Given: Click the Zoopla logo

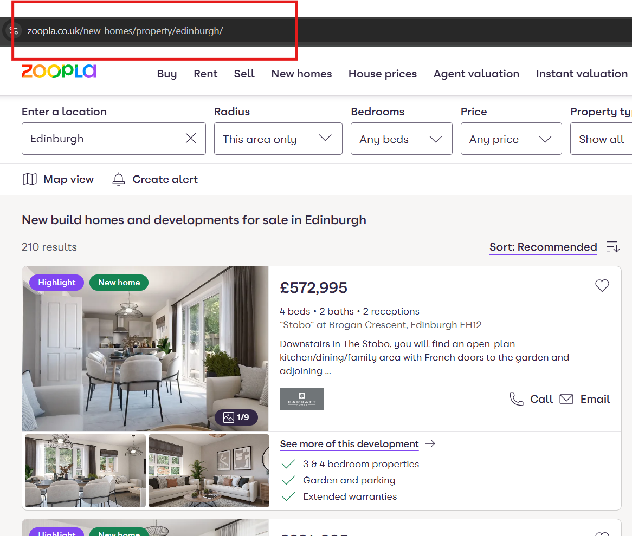Looking at the screenshot, I should click(59, 71).
